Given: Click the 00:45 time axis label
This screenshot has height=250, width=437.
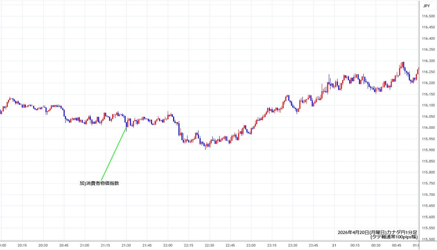Looking at the screenshot, I should [x=396, y=245].
